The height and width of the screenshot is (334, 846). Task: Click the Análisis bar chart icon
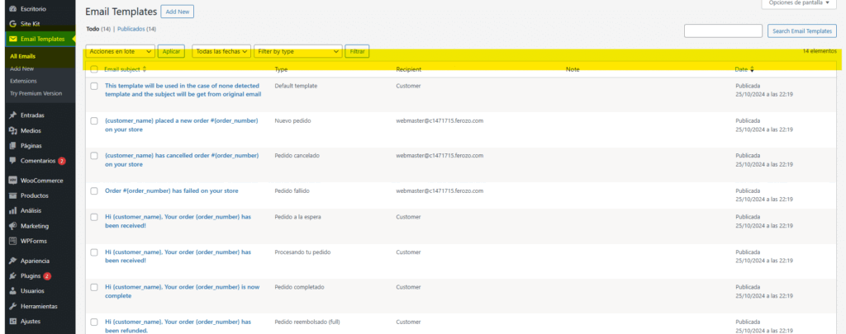tap(13, 210)
